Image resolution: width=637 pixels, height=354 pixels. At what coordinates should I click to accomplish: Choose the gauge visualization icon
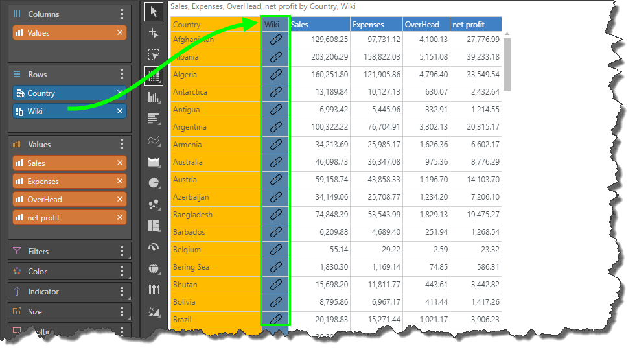[x=154, y=247]
